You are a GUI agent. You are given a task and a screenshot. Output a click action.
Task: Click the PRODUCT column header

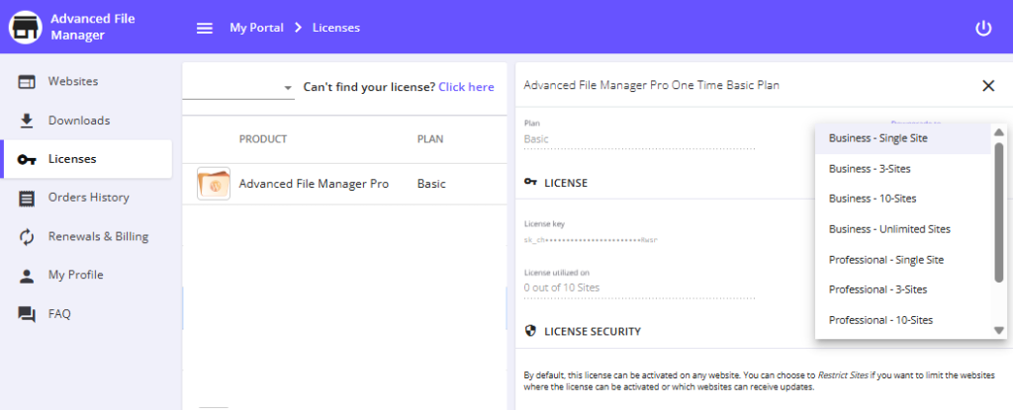[263, 139]
